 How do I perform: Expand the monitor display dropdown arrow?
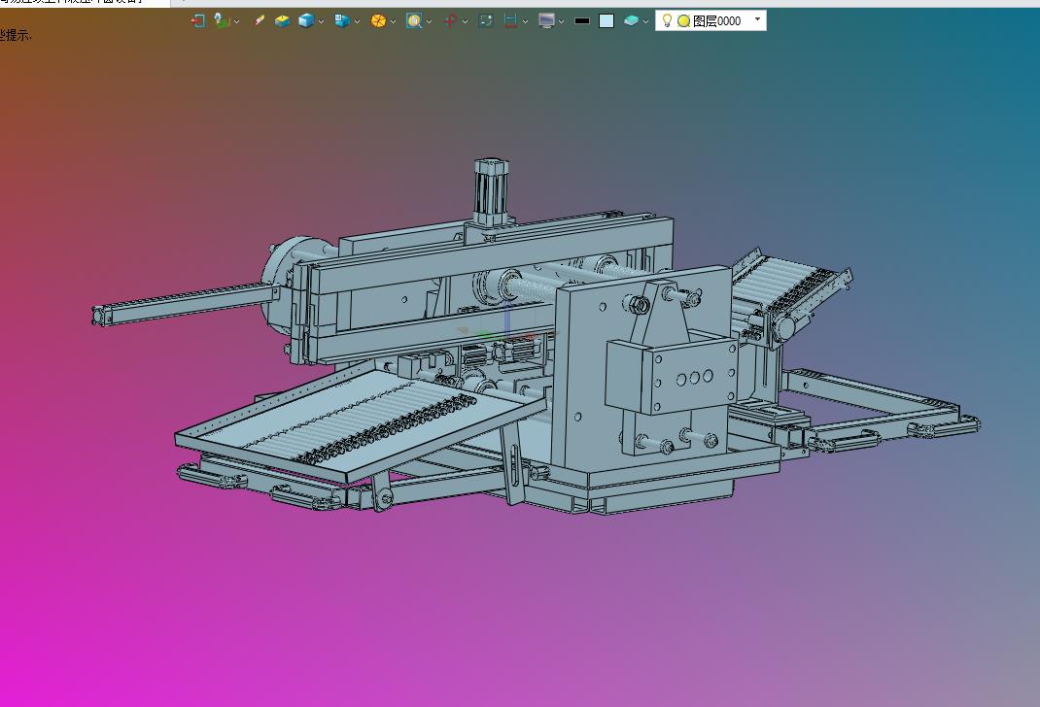tap(561, 22)
